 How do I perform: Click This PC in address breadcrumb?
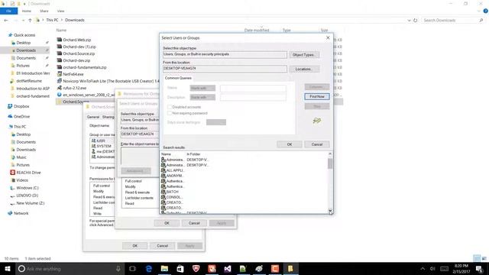click(x=52, y=20)
